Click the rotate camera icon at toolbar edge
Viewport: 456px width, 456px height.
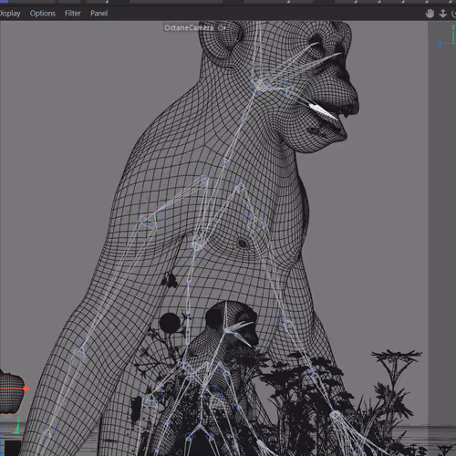(x=453, y=14)
